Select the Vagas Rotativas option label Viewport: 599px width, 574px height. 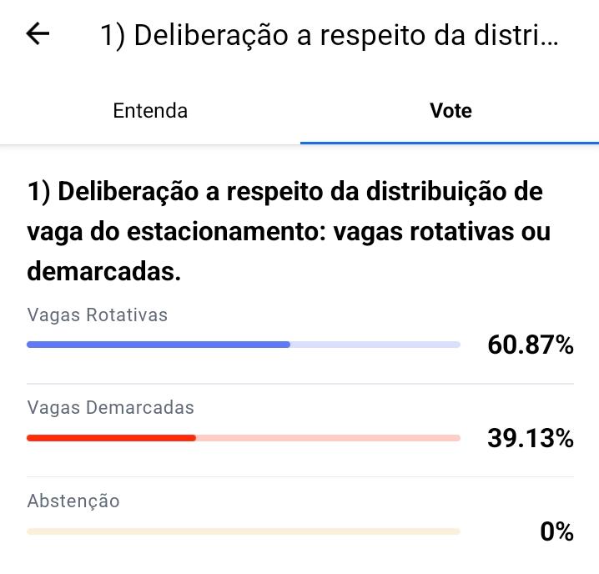97,315
